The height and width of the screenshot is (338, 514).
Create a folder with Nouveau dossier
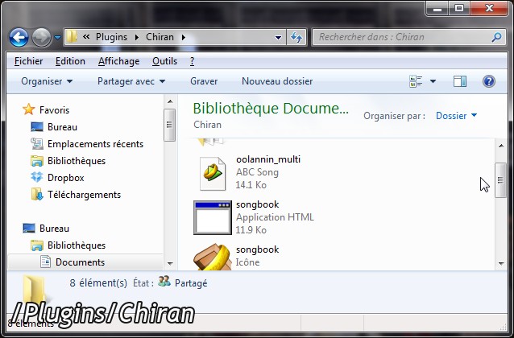(x=277, y=81)
